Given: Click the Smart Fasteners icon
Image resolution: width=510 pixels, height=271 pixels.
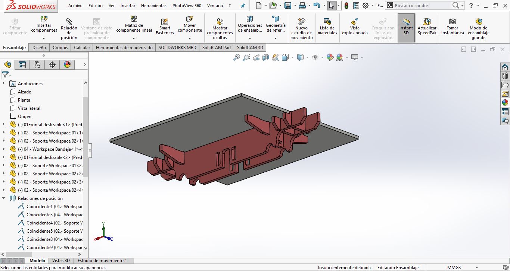Looking at the screenshot, I should point(165,22).
